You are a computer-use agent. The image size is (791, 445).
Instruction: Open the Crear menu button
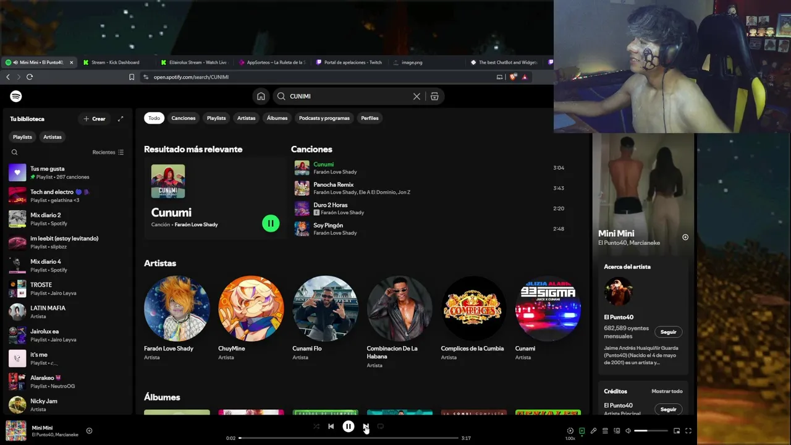pyautogui.click(x=95, y=119)
